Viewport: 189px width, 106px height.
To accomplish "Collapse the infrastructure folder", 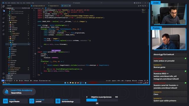I will 8,21.
